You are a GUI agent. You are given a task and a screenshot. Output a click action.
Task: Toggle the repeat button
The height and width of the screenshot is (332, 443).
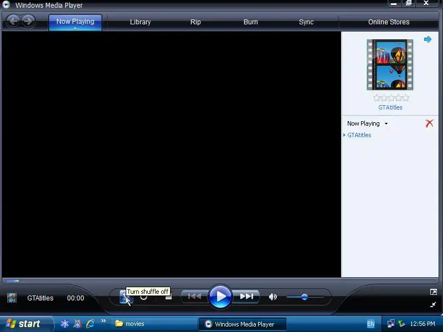pos(143,297)
